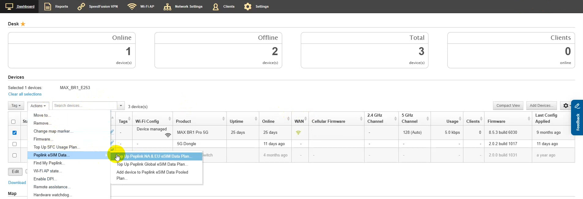This screenshot has height=199, width=583.
Task: Click the Clients person icon
Action: click(x=216, y=6)
